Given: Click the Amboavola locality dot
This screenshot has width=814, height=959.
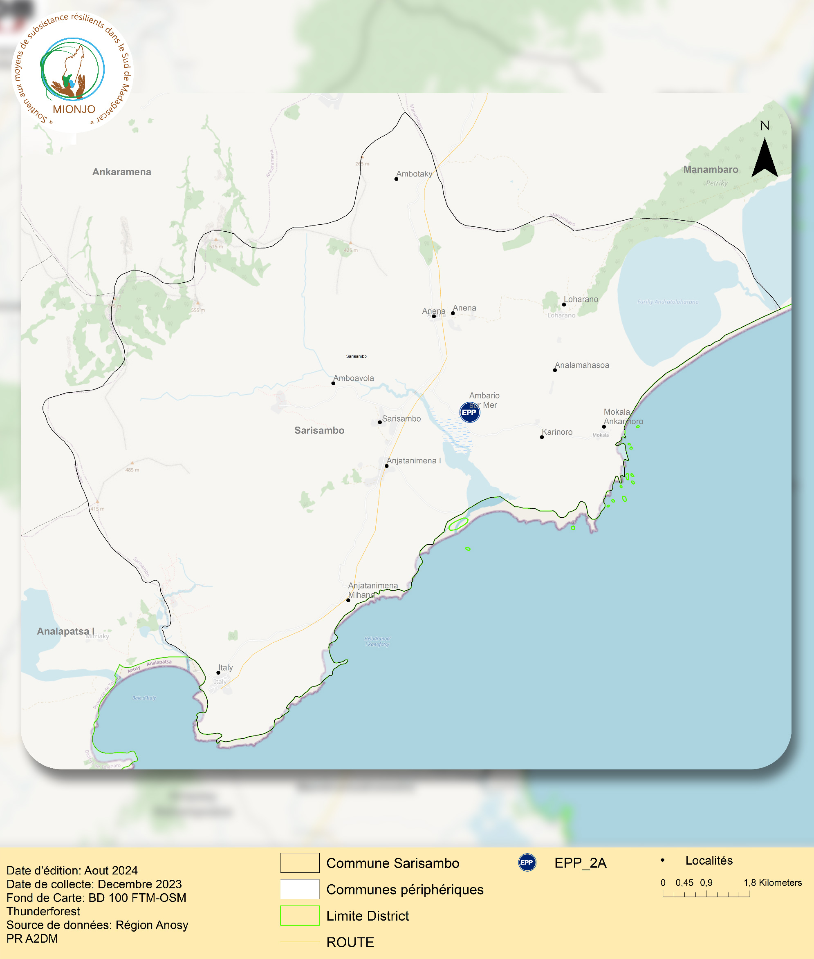Looking at the screenshot, I should pos(333,383).
